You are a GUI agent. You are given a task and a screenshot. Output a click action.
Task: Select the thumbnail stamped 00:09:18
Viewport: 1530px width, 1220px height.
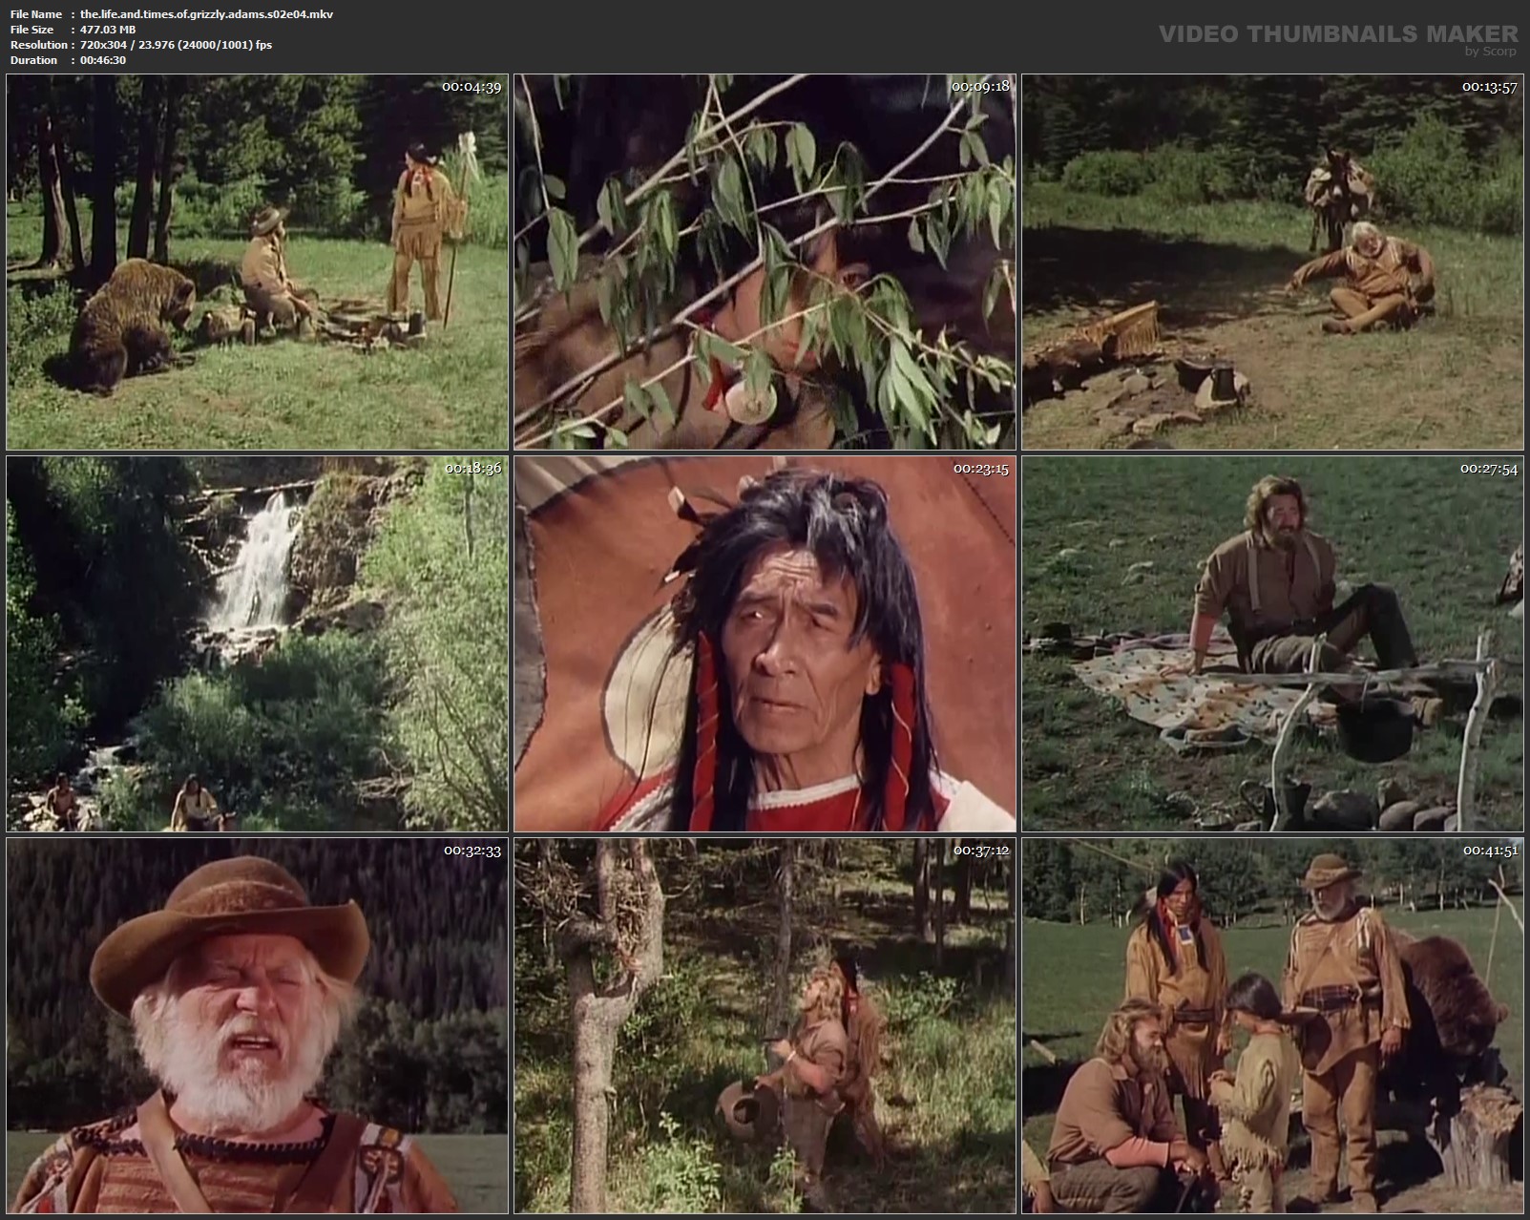click(765, 263)
